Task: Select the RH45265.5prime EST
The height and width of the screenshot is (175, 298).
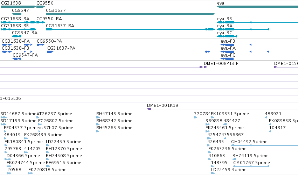Action: tap(114, 127)
